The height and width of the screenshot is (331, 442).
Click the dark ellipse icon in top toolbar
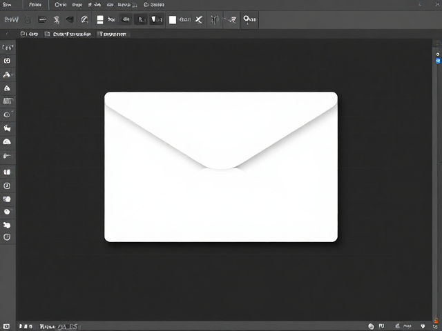coord(126,19)
